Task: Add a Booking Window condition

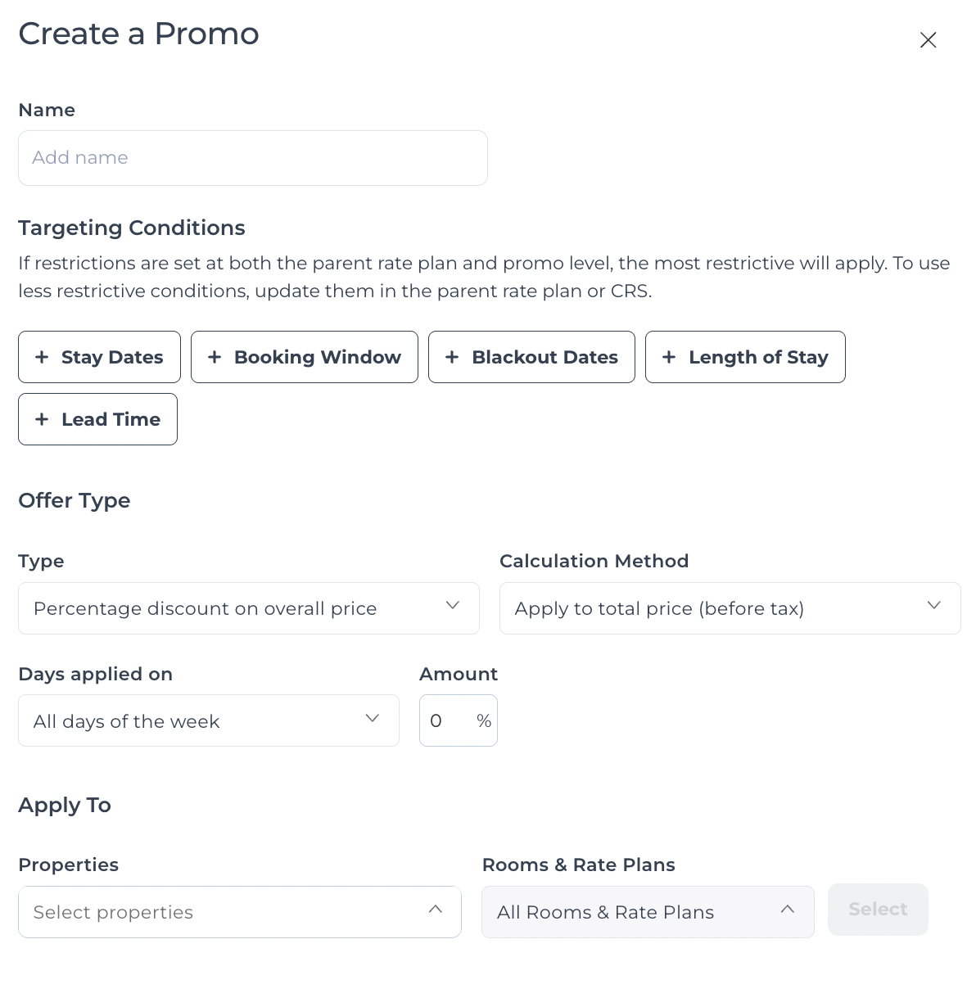Action: click(x=304, y=357)
